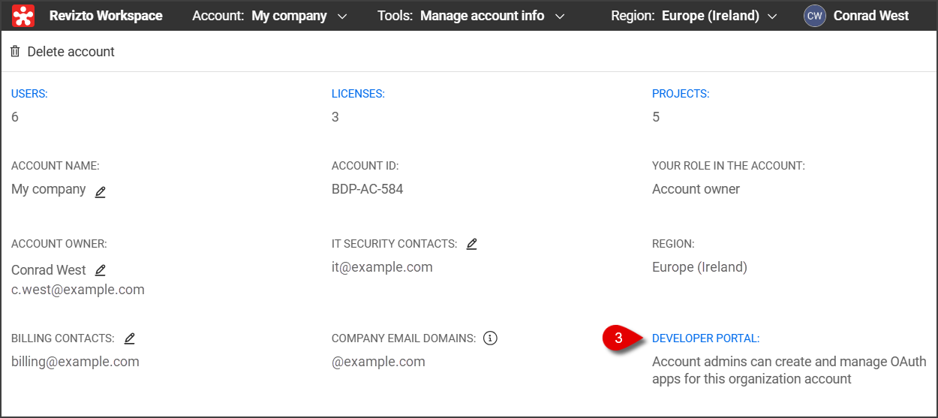Open the Account: My company dropdown
938x418 pixels.
click(269, 16)
